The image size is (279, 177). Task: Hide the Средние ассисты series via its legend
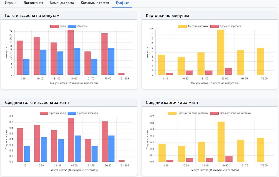click(x=83, y=113)
